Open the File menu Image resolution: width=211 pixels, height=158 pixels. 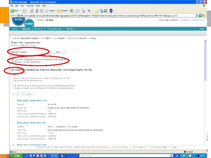(12, 6)
